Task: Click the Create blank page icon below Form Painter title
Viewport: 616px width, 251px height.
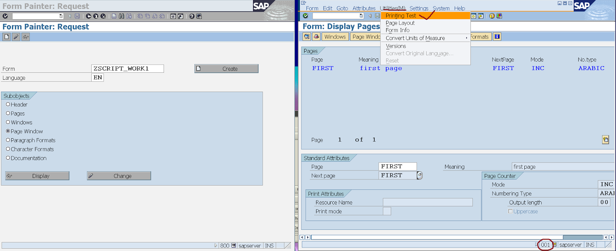Action: pos(7,37)
